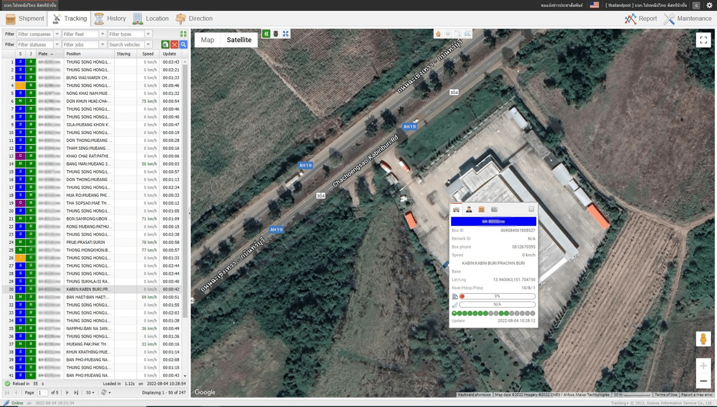Click the Terms of Use link

[666, 395]
